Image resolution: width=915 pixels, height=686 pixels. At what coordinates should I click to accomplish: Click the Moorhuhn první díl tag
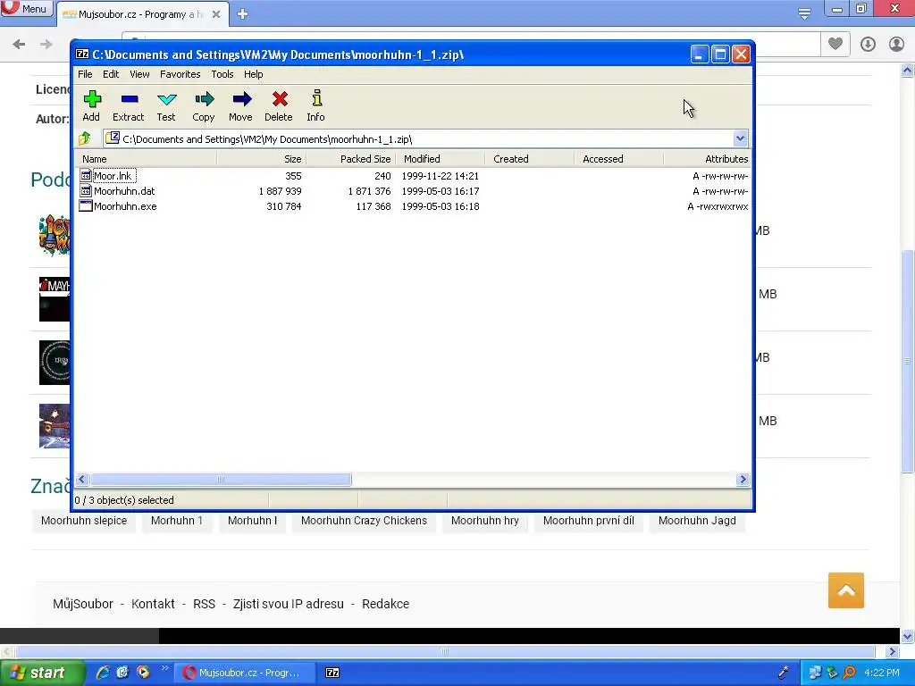coord(588,521)
